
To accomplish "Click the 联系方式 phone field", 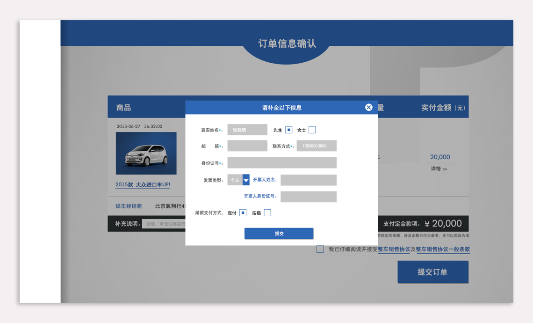I will point(317,146).
